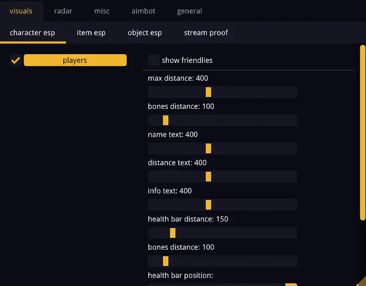Open the item esp sub-tab
This screenshot has width=366, height=286.
(x=91, y=32)
